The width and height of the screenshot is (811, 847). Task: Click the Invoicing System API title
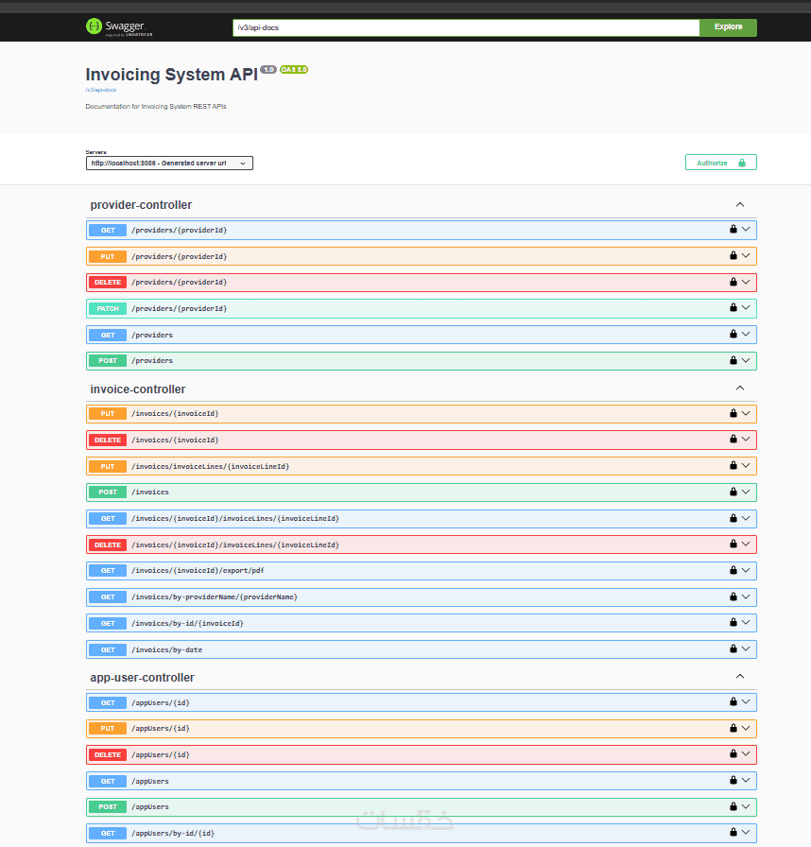click(172, 75)
